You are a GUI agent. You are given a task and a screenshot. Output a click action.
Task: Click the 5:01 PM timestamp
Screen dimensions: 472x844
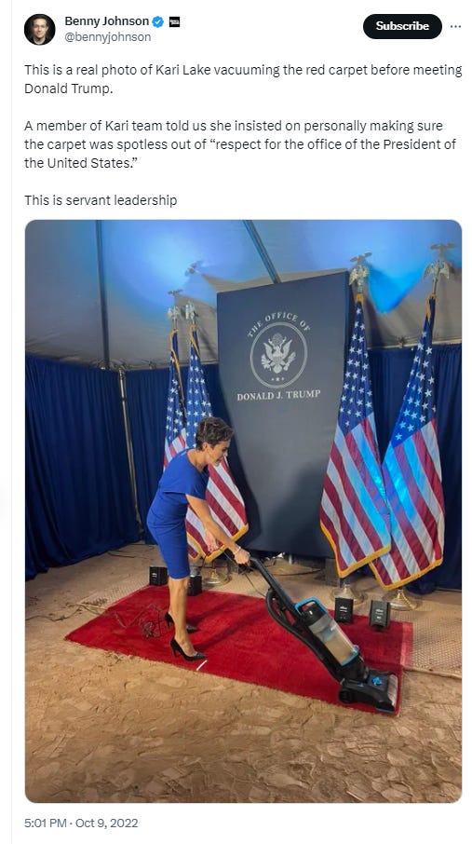point(46,823)
